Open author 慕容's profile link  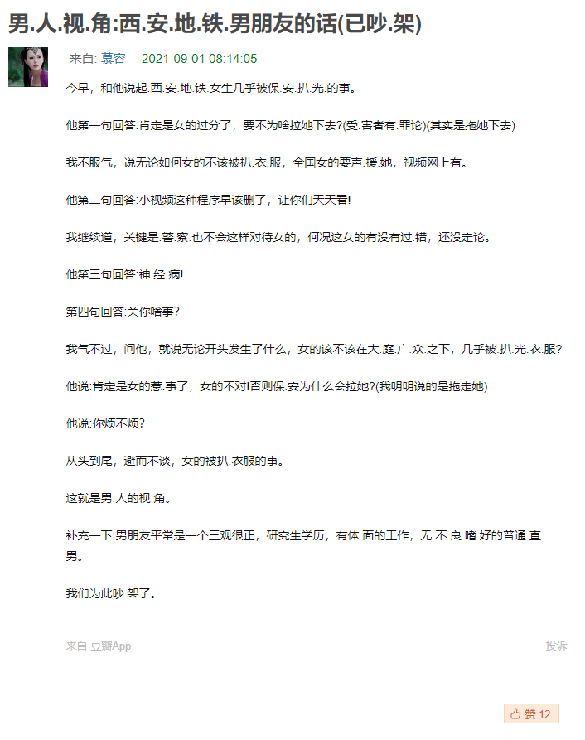tap(114, 59)
